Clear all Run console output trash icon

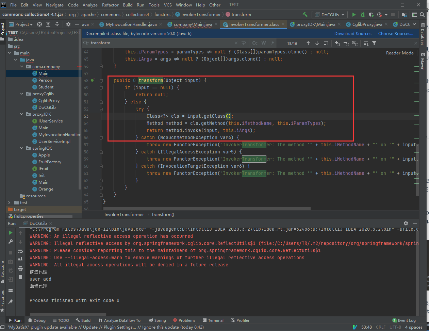pos(20,277)
